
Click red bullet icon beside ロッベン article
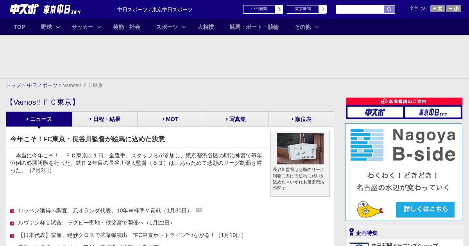12,211
